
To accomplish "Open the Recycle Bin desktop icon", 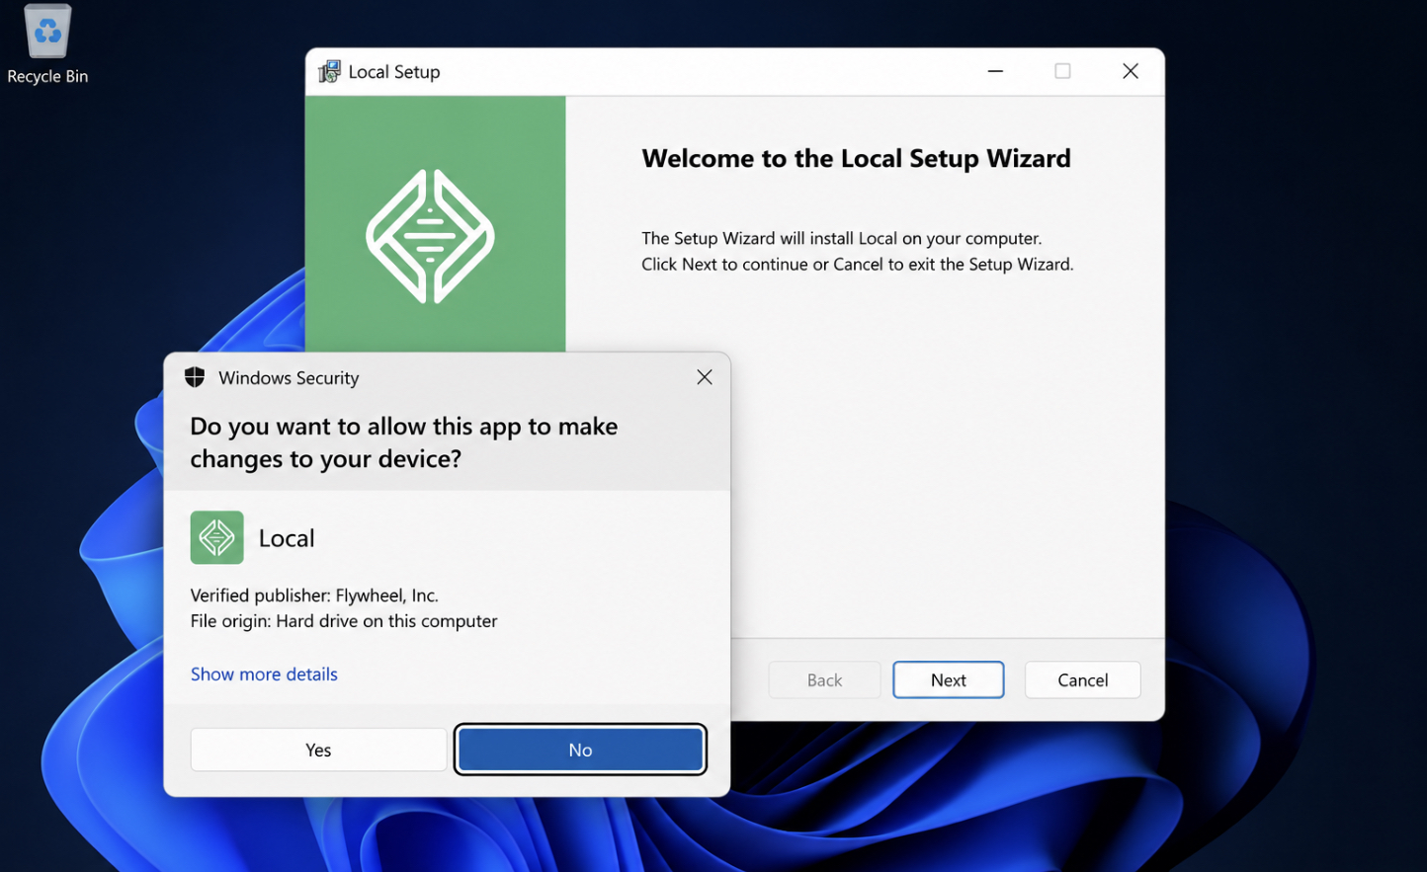I will [47, 44].
